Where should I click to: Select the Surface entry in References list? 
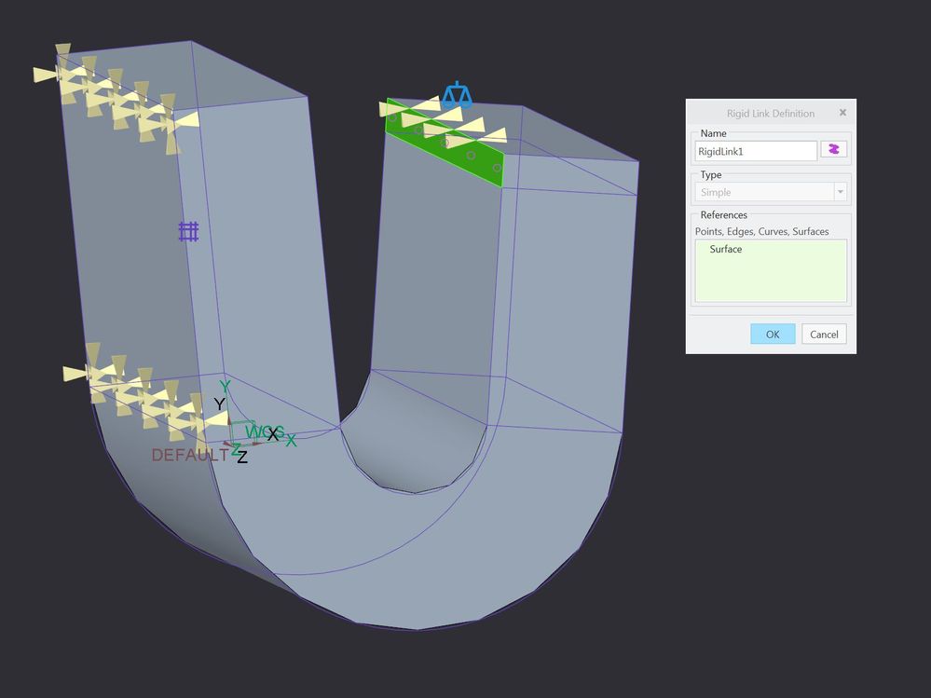tap(725, 250)
